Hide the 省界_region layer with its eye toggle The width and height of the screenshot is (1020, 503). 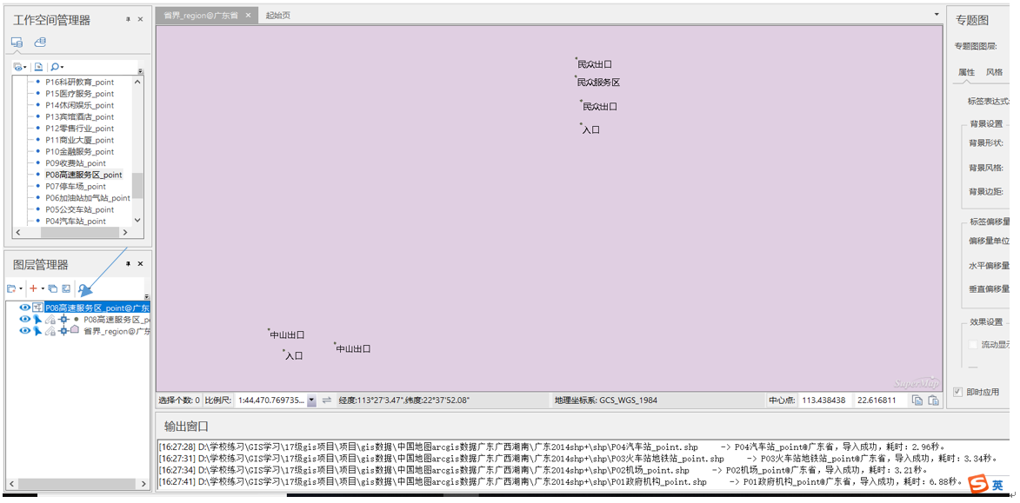pyautogui.click(x=24, y=330)
